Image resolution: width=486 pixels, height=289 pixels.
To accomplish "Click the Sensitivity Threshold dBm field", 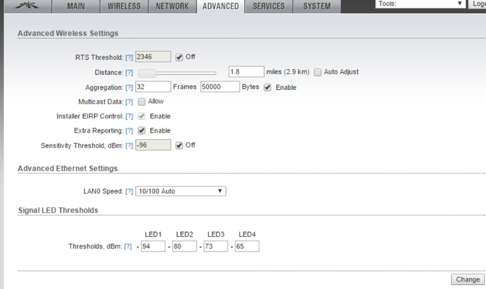I will coord(153,144).
